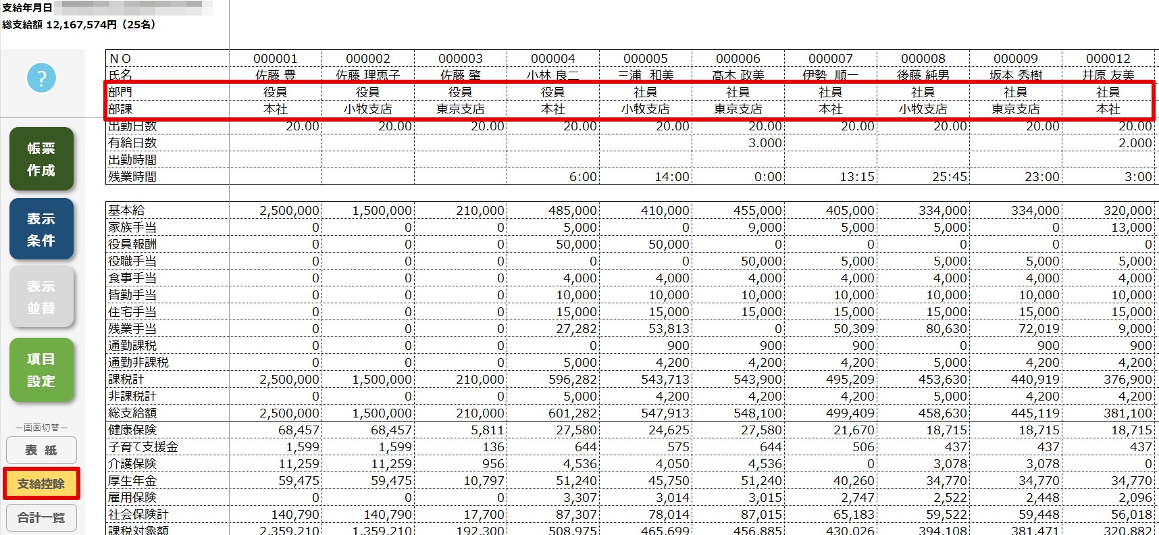
Task: Click the 総支給額 row label
Action: point(132,413)
